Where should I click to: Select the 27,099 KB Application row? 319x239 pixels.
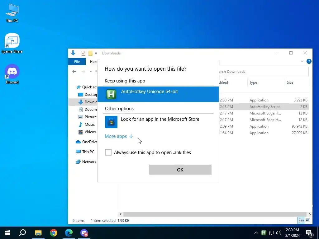(264, 133)
